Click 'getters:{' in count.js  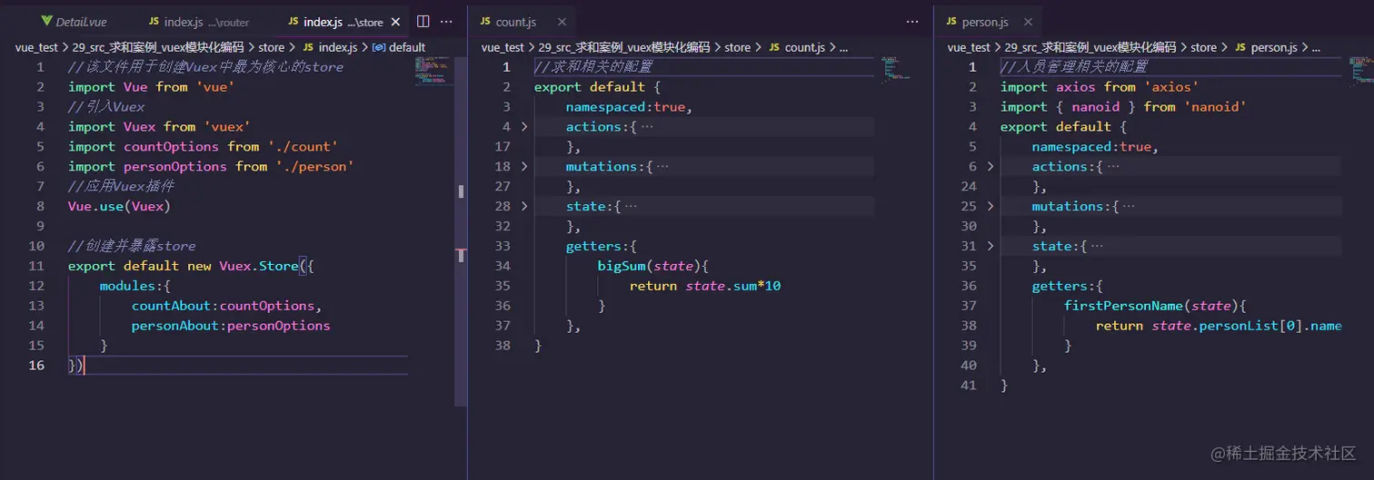point(602,246)
